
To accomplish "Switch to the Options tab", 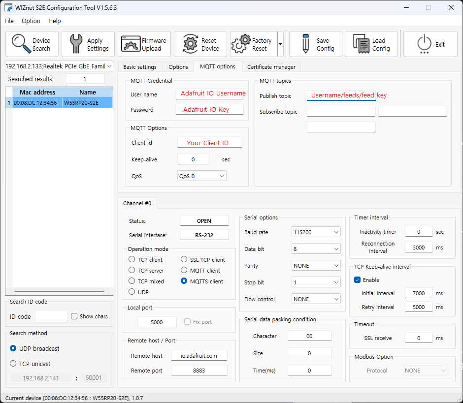I will 178,67.
